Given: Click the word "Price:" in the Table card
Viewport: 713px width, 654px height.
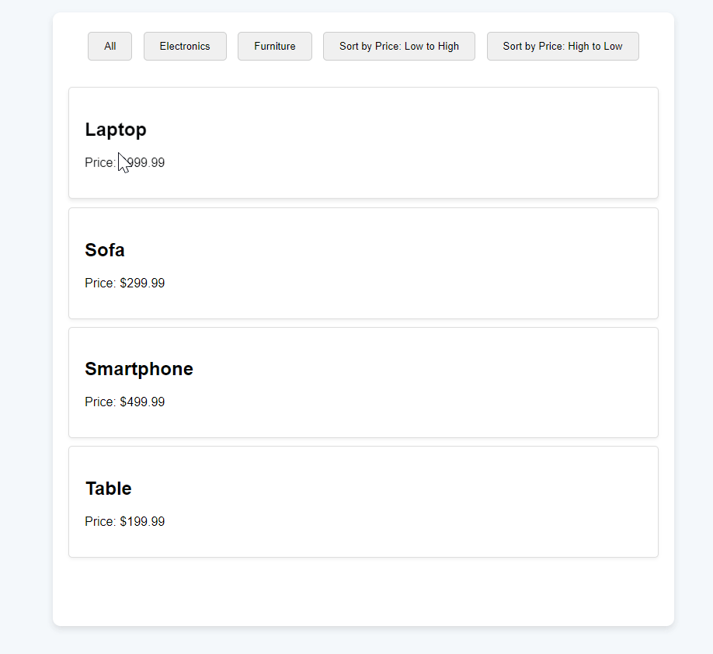Looking at the screenshot, I should point(100,522).
